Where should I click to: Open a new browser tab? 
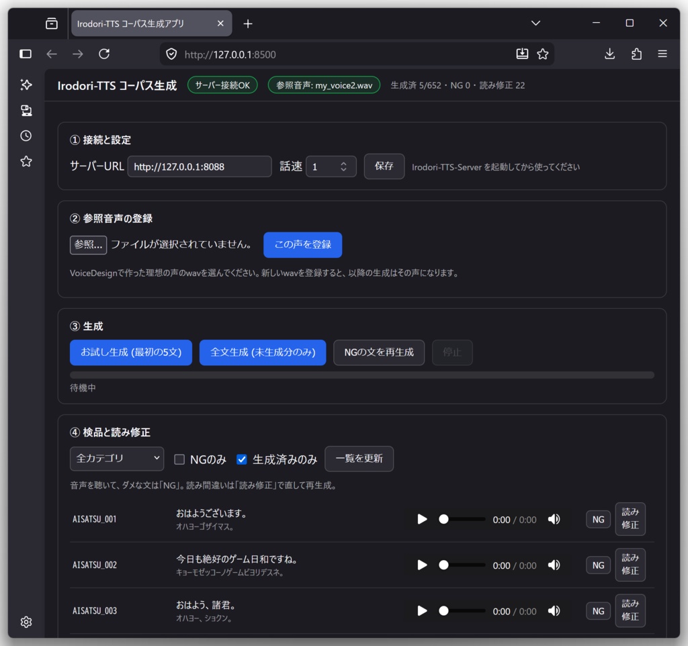tap(248, 24)
